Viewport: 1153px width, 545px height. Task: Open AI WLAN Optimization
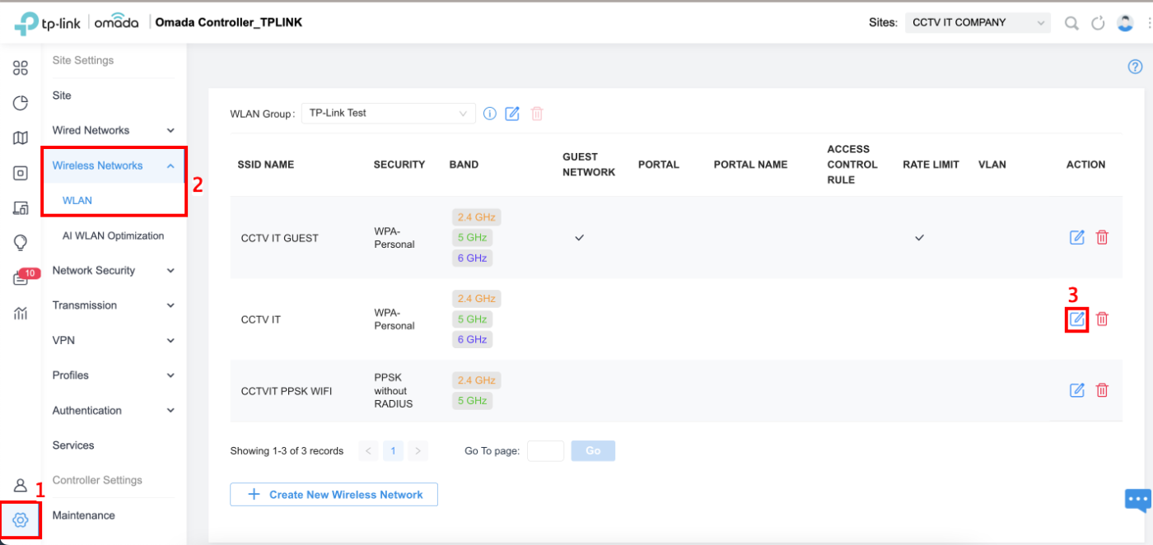pos(113,235)
